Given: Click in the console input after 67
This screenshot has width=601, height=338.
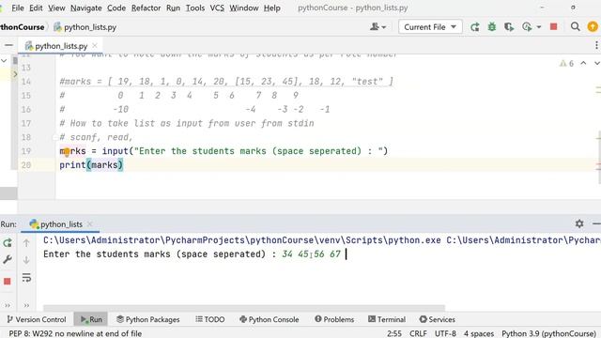Looking at the screenshot, I should 347,254.
